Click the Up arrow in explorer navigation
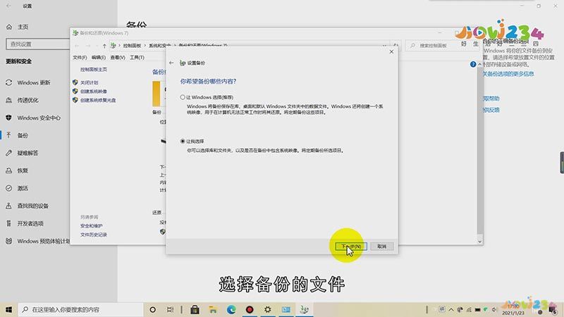The height and width of the screenshot is (317, 564). (104, 46)
